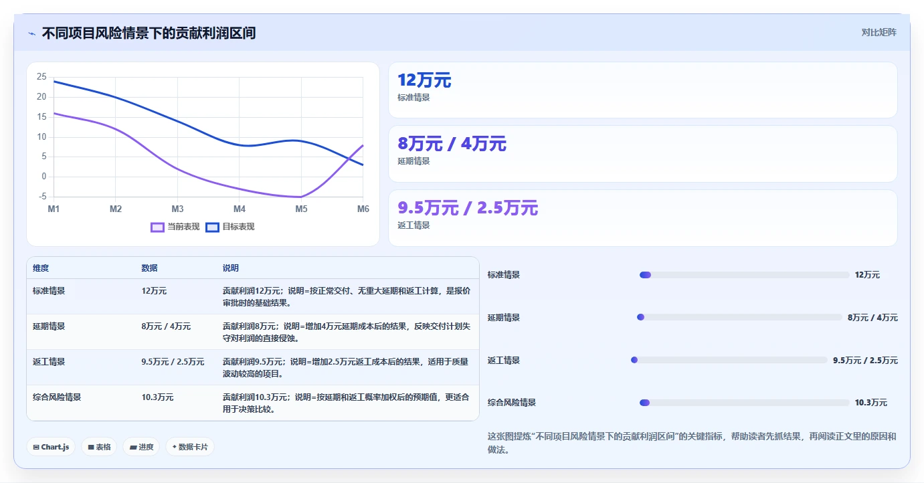Toggle the 当前表现 legend swatch
The width and height of the screenshot is (924, 483).
pos(157,227)
